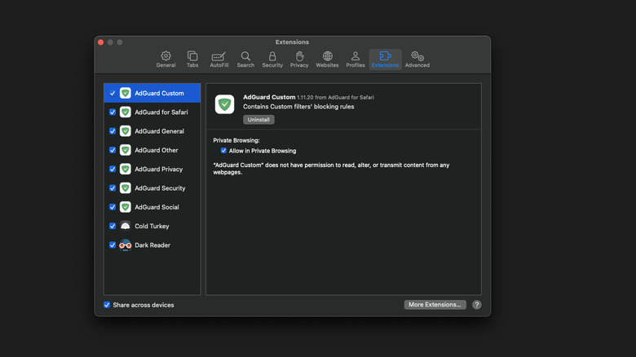Toggle Share across devices checkbox
This screenshot has width=636, height=357.
pyautogui.click(x=107, y=305)
